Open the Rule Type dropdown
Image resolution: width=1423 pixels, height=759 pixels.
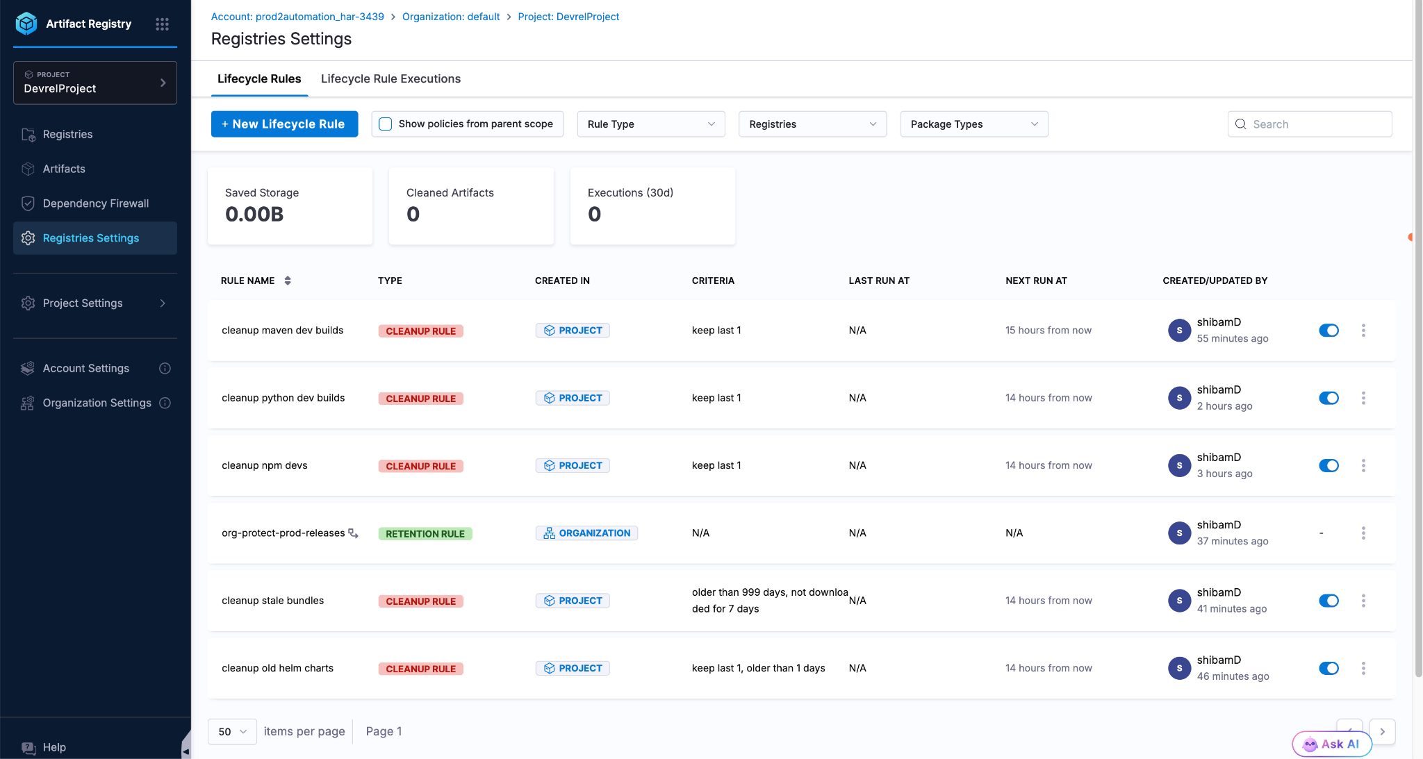(x=651, y=124)
